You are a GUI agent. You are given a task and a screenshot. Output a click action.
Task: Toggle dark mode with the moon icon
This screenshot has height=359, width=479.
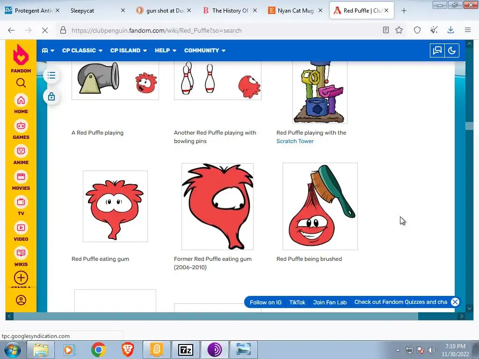point(452,50)
